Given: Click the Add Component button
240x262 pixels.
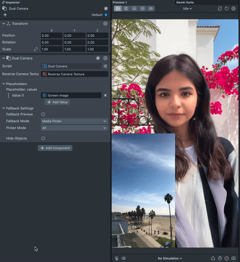Looking at the screenshot, I should pos(55,148).
